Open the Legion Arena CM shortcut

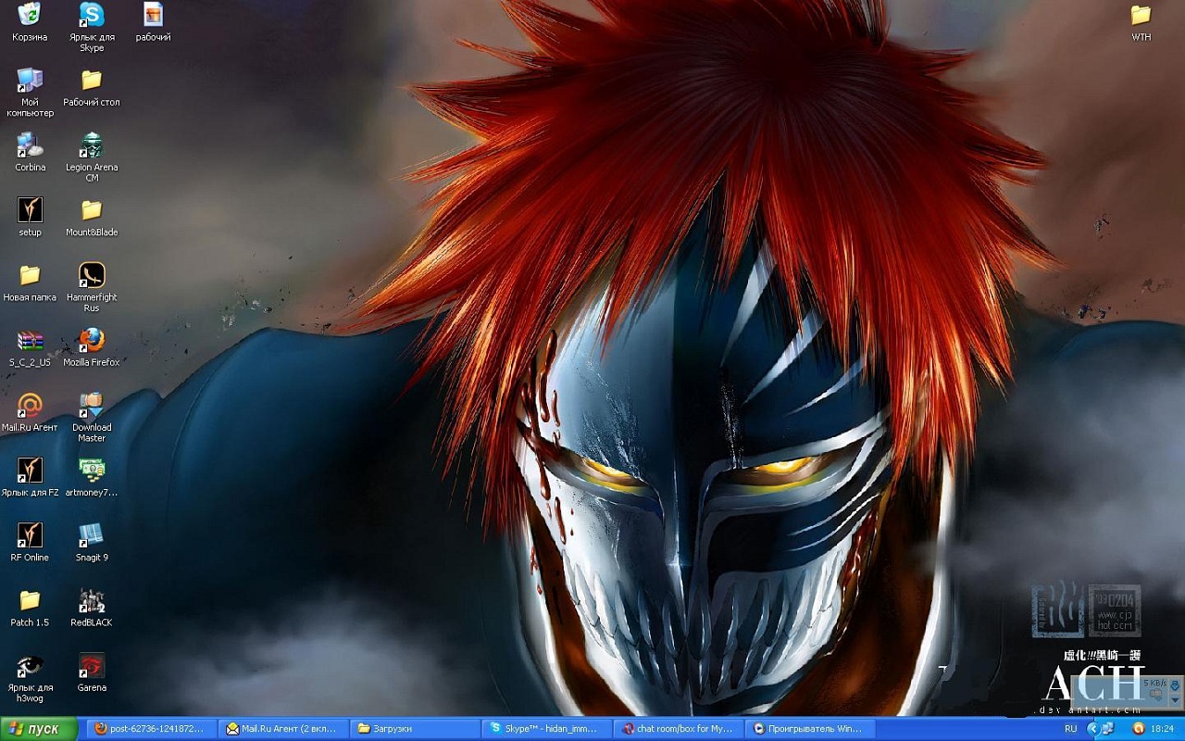click(x=92, y=145)
